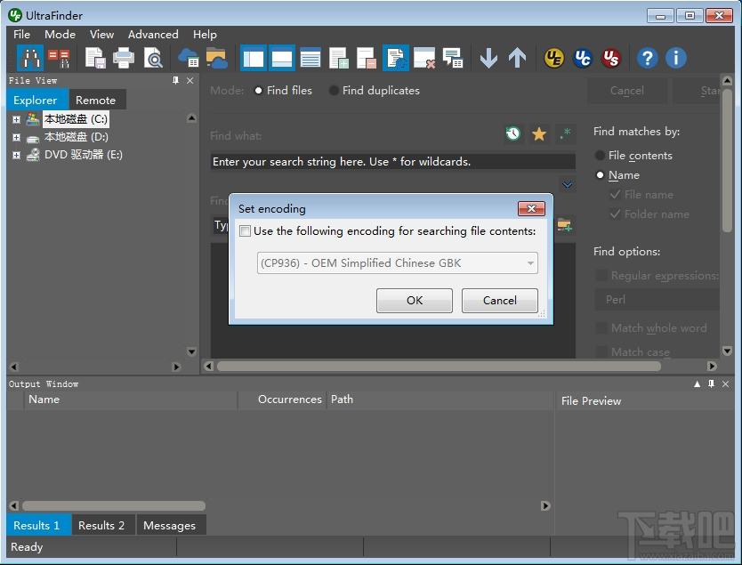Switch to the Remote tab

95,100
